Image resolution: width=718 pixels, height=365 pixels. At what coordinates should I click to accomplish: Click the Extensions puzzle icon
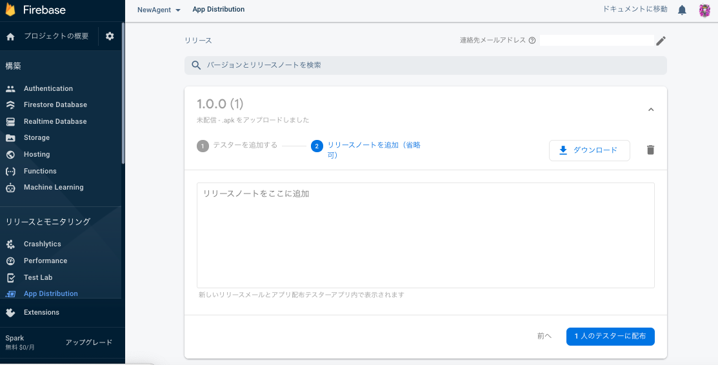10,312
